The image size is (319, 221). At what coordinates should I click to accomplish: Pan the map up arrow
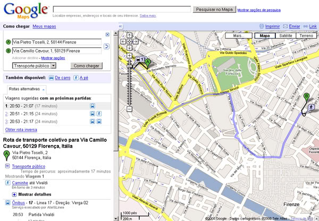(129, 36)
